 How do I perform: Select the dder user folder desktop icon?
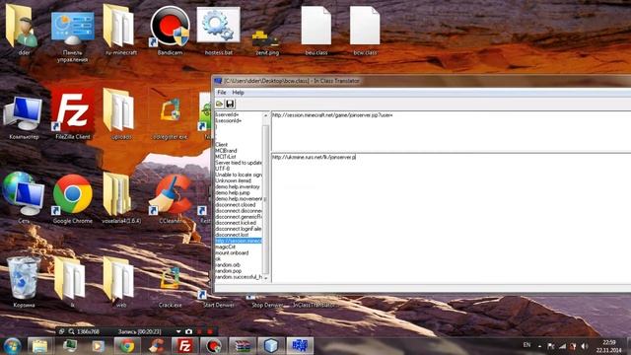(23, 31)
